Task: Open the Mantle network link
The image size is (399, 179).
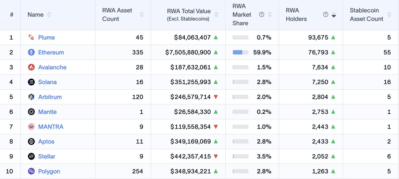Action: 48,112
